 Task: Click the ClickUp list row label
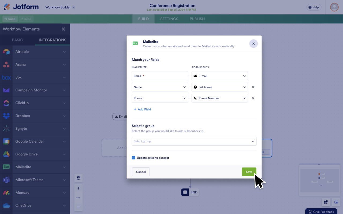coord(22,103)
